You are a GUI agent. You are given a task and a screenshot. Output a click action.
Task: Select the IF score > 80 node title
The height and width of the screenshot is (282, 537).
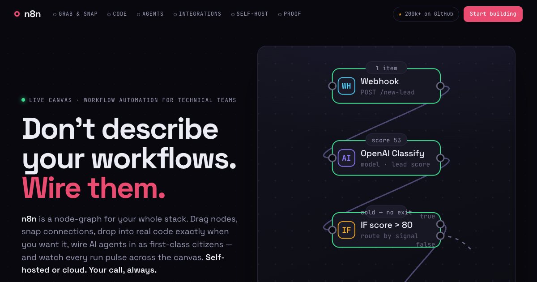coord(387,225)
